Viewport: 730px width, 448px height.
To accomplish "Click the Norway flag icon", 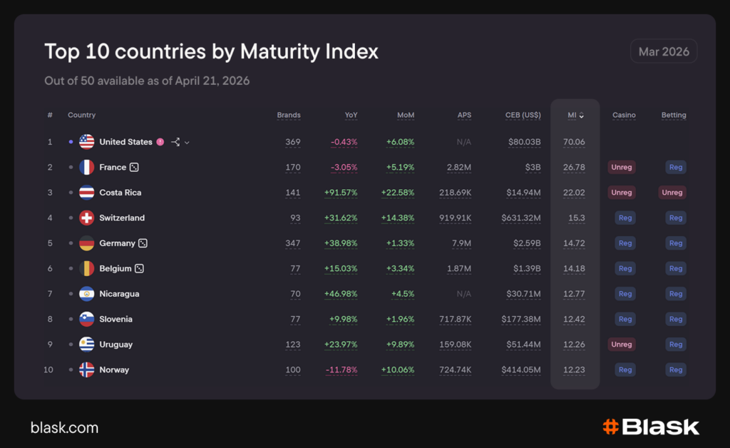I will (x=87, y=370).
